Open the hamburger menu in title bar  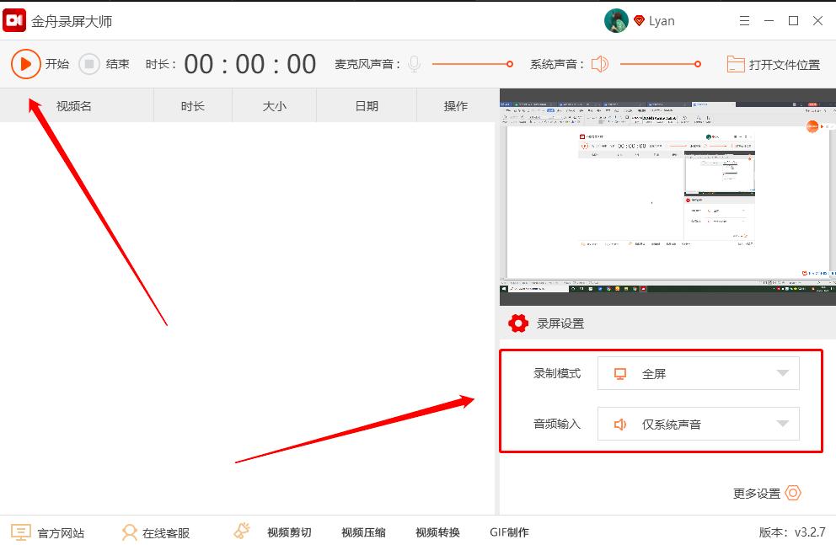point(744,21)
